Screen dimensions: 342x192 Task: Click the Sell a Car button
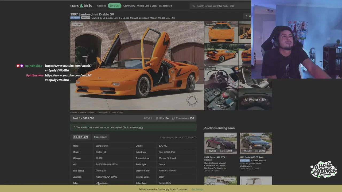pos(115,6)
